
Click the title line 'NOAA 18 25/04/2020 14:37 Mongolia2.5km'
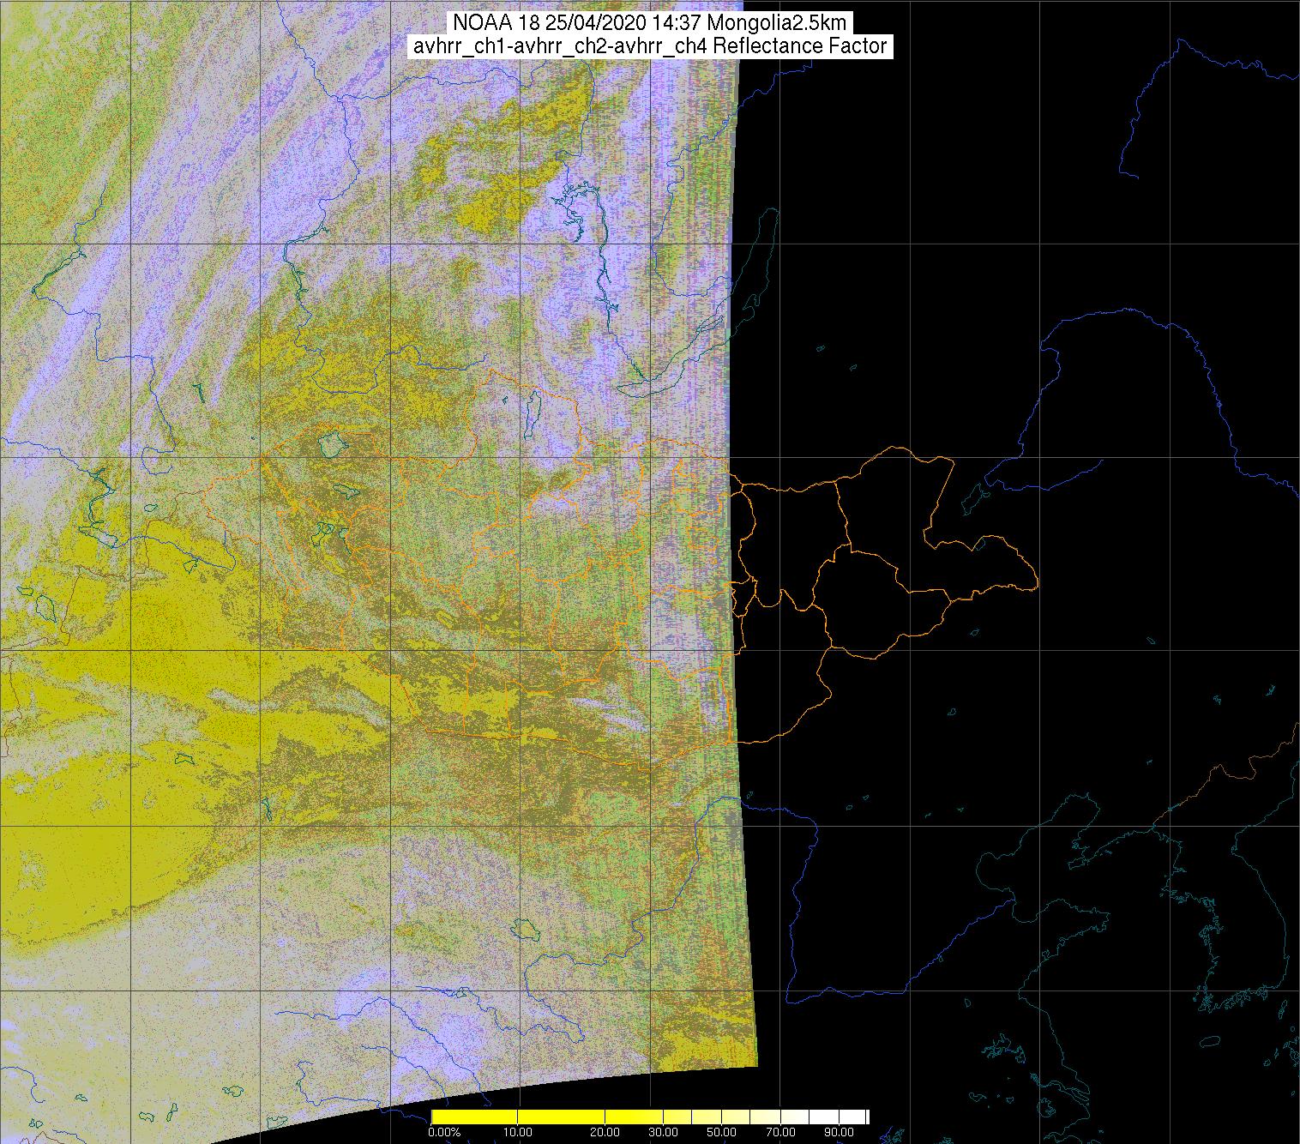click(x=650, y=22)
